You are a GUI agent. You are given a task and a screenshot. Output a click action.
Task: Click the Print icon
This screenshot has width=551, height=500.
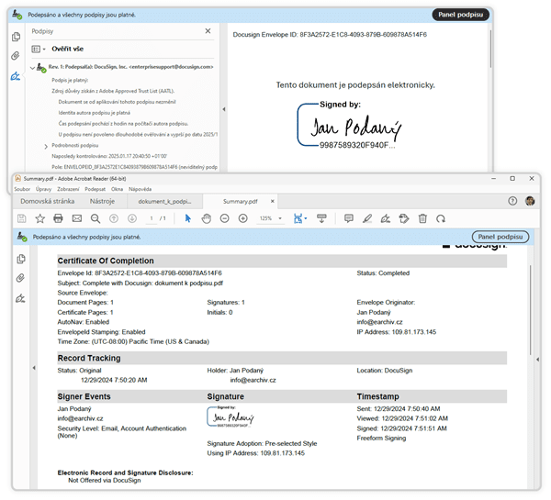pyautogui.click(x=58, y=218)
